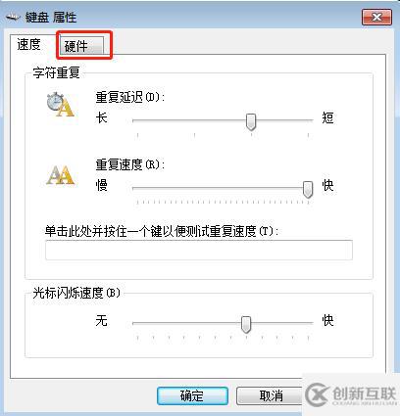The image size is (400, 416).
Task: Click the 重复速度 slider thumb
Action: 308,190
